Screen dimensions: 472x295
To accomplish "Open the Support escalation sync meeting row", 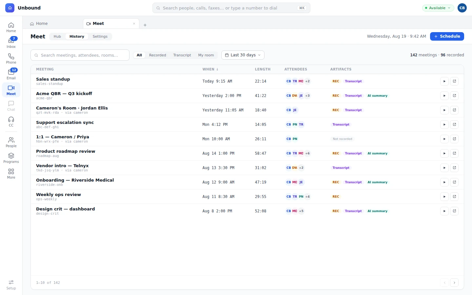I will point(247,125).
